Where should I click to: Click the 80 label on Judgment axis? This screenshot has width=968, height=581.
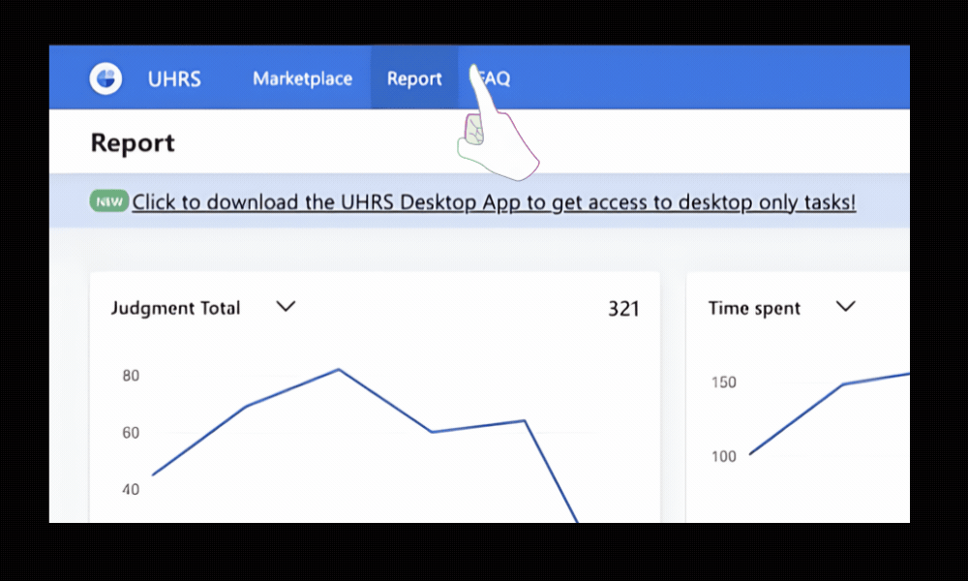[x=131, y=376]
